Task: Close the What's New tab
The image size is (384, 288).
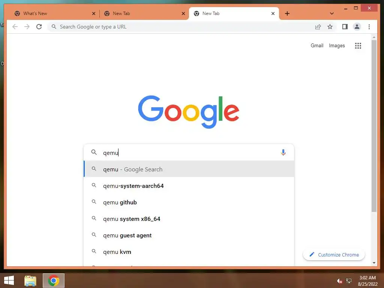Action: pos(93,13)
